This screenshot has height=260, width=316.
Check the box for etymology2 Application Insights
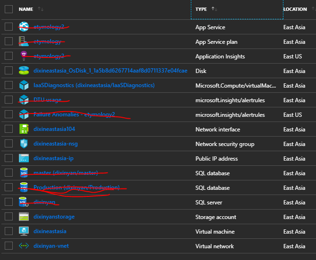coord(9,56)
